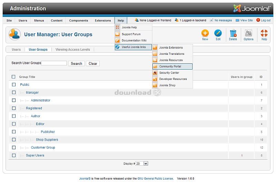Click the Delete trash icon
This screenshot has width=276, height=184.
tap(233, 33)
